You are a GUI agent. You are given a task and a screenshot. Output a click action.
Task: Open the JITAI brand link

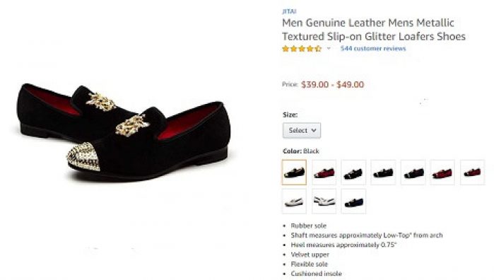tap(289, 11)
